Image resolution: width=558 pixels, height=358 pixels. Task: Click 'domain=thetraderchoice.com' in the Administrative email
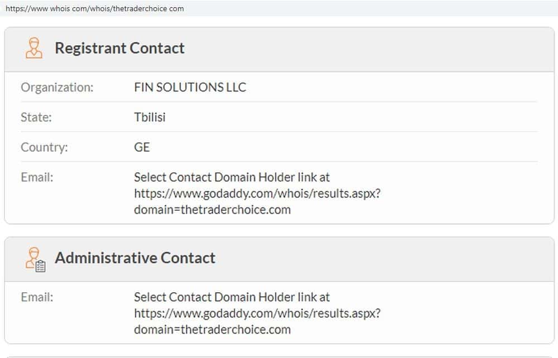[x=212, y=330]
